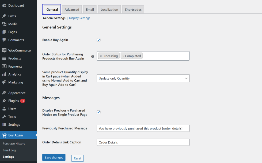The width and height of the screenshot is (262, 163).
Task: Toggle Display Previously Purchased Notice checkbox
Action: [x=98, y=112]
